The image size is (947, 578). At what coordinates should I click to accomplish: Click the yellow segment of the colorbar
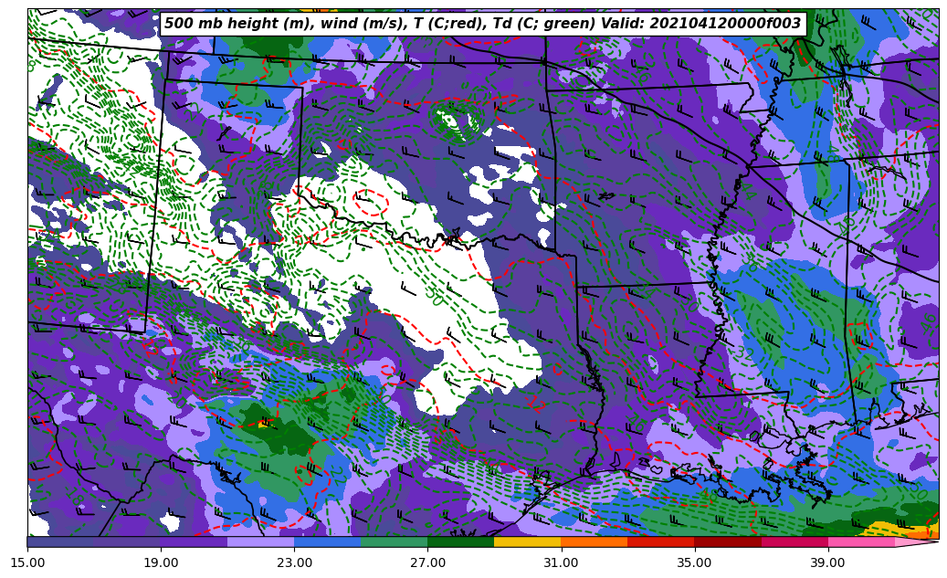click(x=527, y=541)
